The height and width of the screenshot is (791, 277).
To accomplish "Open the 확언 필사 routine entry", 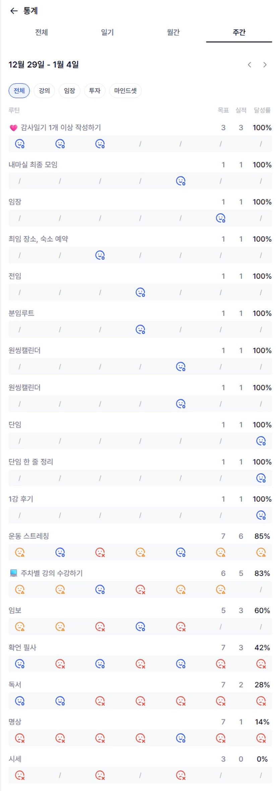I will pyautogui.click(x=22, y=647).
